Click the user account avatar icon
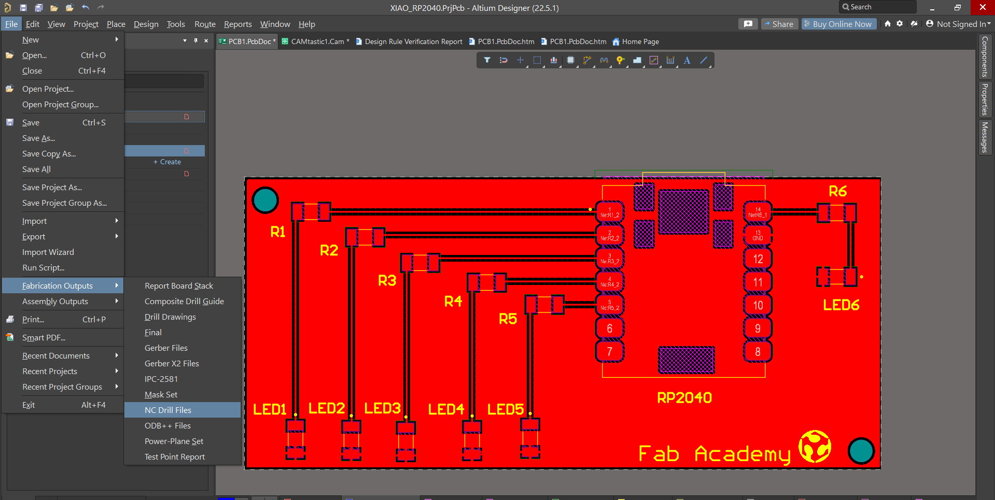 pyautogui.click(x=930, y=24)
